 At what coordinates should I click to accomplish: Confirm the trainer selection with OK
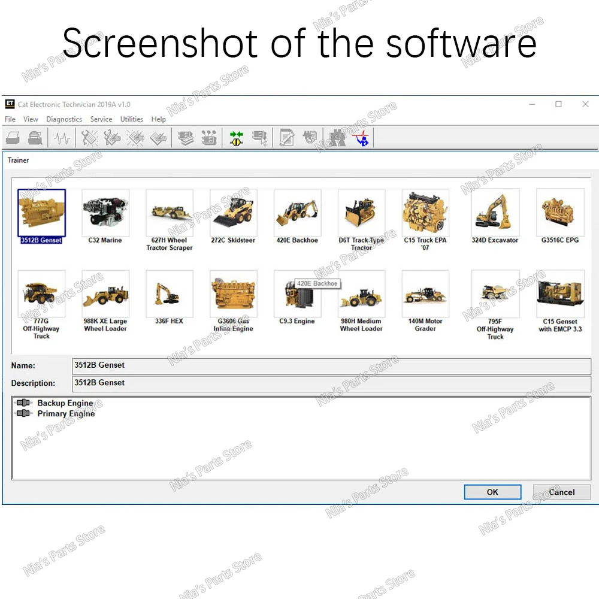pos(492,492)
